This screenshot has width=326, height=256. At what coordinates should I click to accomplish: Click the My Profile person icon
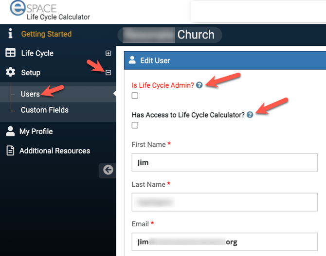point(10,131)
